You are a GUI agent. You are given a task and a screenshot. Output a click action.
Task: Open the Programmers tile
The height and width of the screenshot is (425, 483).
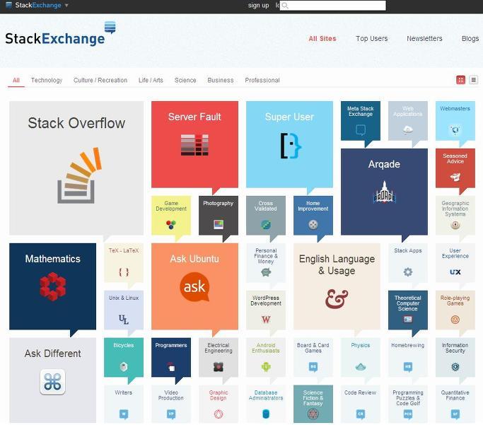point(171,357)
